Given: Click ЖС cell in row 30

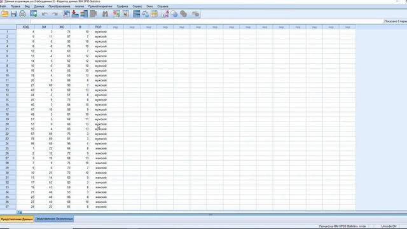Looking at the screenshot, I should pyautogui.click(x=62, y=173).
